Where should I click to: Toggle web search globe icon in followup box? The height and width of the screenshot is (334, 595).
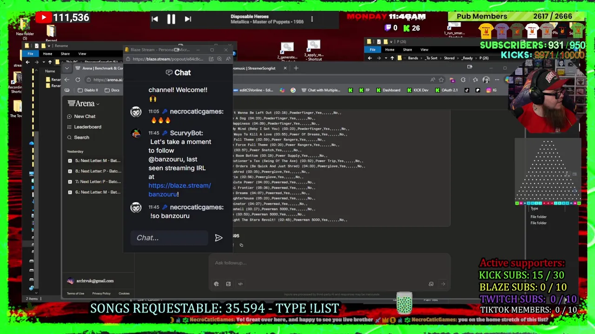[216, 284]
